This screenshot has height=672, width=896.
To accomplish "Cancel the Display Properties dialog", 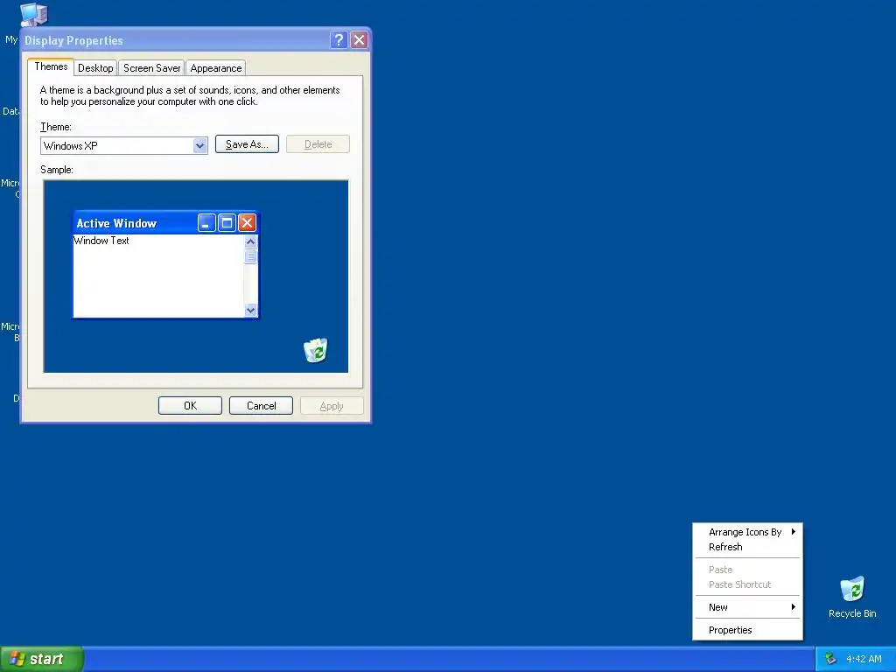I will (x=261, y=406).
